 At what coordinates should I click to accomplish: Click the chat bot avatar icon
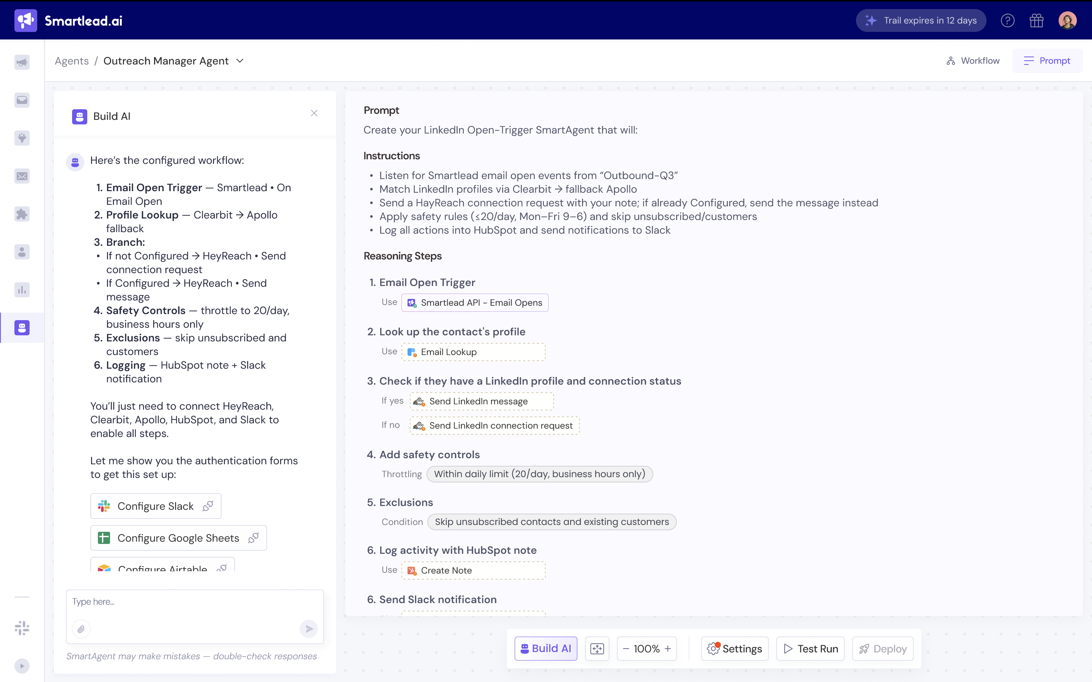coord(75,162)
